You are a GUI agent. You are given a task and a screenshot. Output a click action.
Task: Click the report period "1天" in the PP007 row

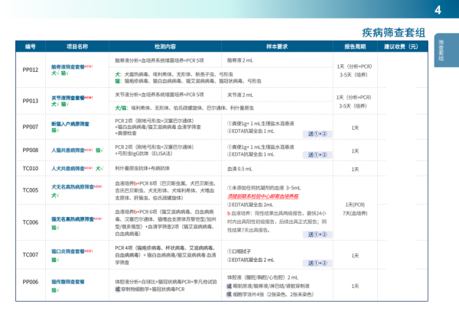click(x=355, y=128)
